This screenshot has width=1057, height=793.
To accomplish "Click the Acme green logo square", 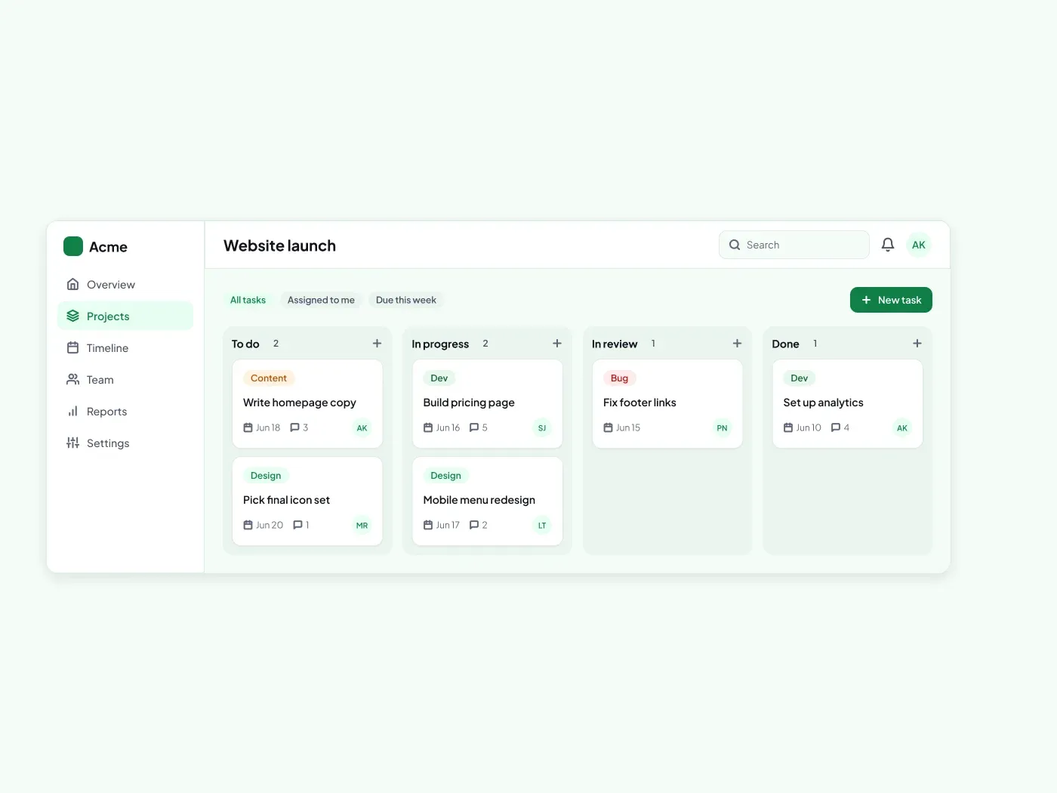I will tap(73, 246).
